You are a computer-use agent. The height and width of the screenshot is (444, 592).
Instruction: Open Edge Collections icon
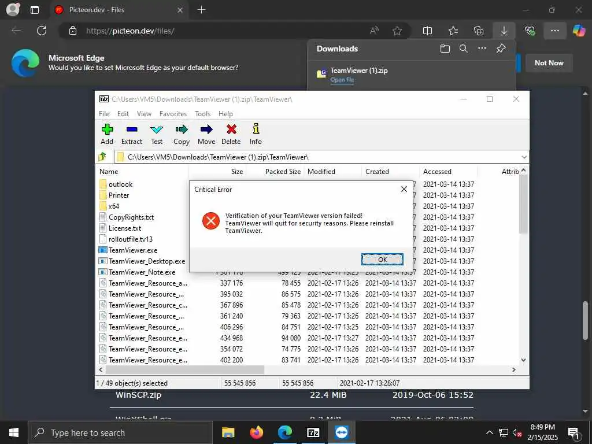[x=479, y=31]
